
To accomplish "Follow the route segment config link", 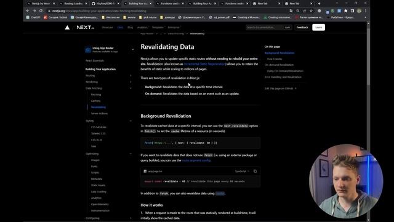I will pyautogui.click(x=196, y=160).
